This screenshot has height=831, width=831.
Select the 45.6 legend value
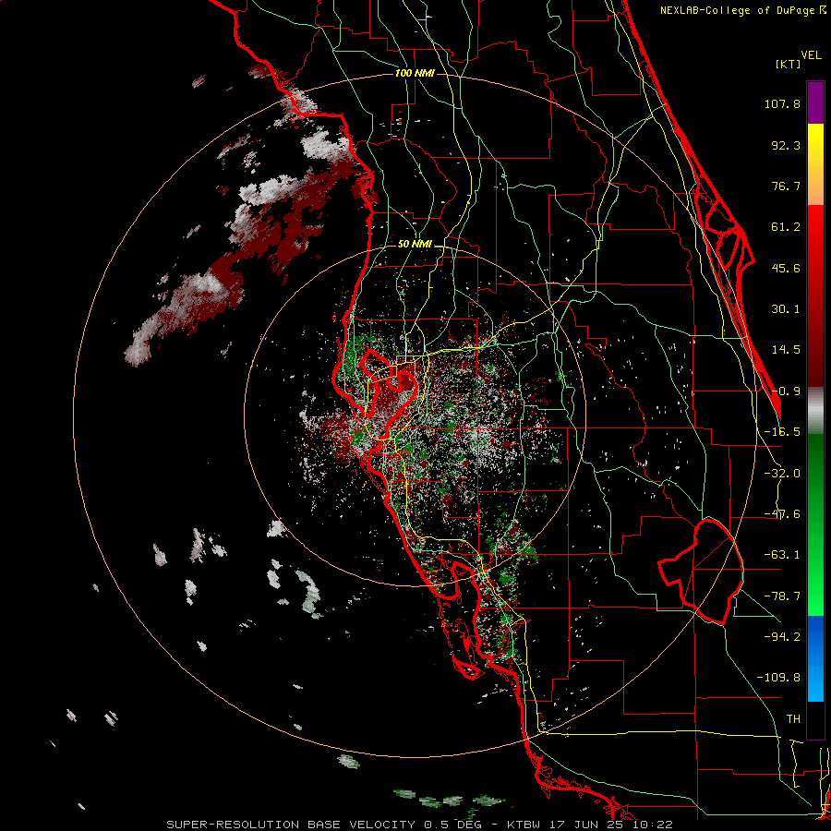coord(786,268)
